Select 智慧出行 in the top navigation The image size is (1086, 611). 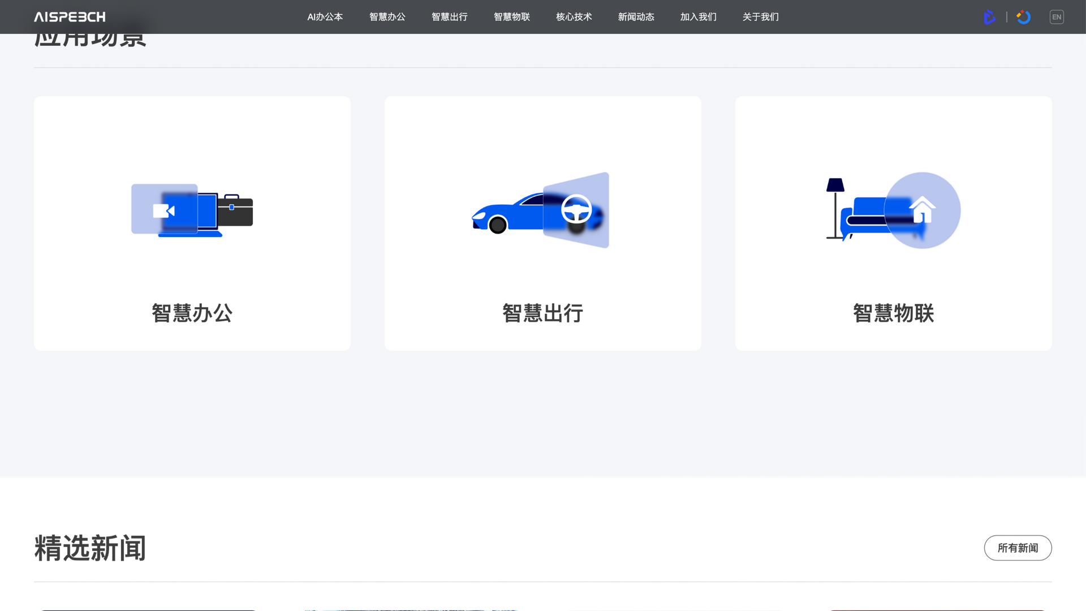(x=450, y=17)
